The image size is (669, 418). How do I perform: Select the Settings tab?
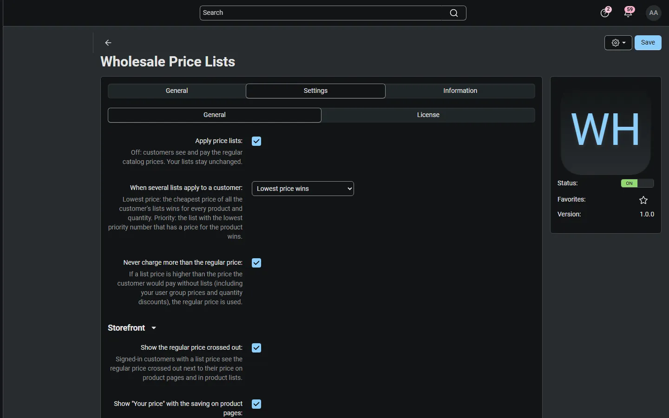pyautogui.click(x=315, y=91)
